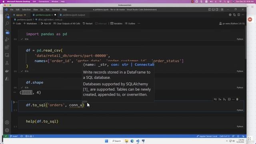The height and width of the screenshot is (144, 256).
Task: Run the df.to_sql cell
Action: coord(14,102)
